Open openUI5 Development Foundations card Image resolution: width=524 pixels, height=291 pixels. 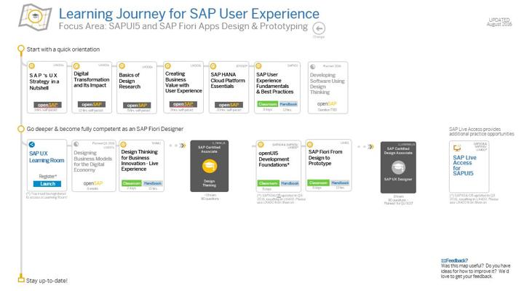tap(278, 166)
